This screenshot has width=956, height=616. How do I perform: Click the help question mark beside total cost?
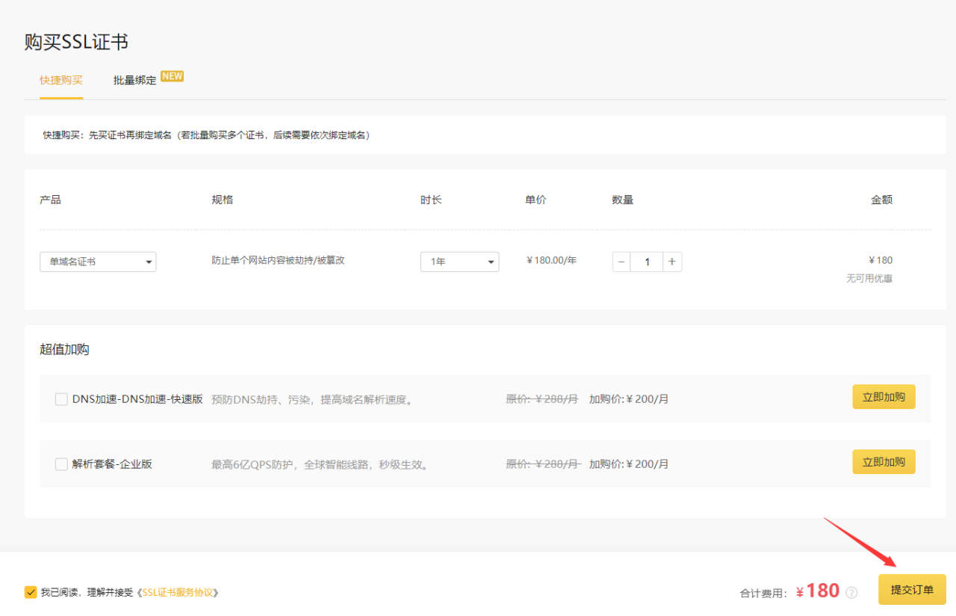(x=851, y=593)
